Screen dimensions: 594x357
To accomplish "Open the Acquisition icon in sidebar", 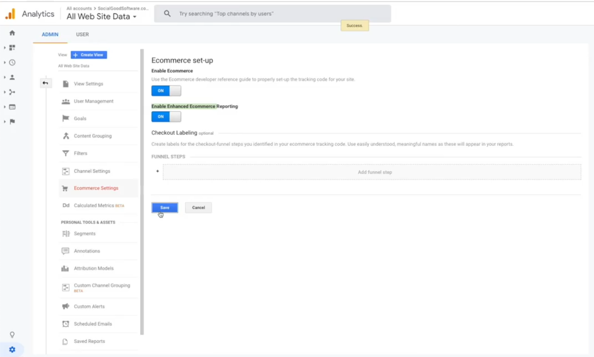I will click(12, 92).
